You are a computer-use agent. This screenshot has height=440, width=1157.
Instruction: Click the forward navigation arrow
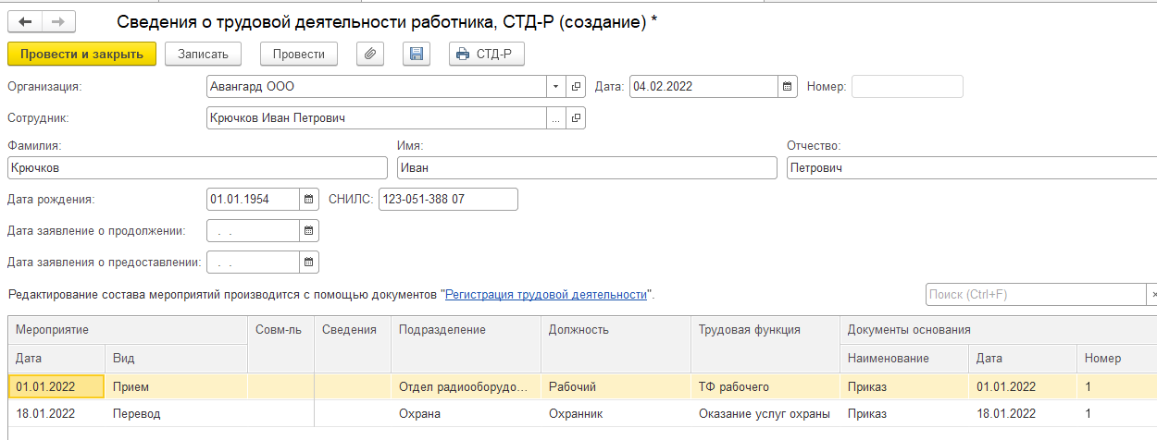tap(58, 22)
